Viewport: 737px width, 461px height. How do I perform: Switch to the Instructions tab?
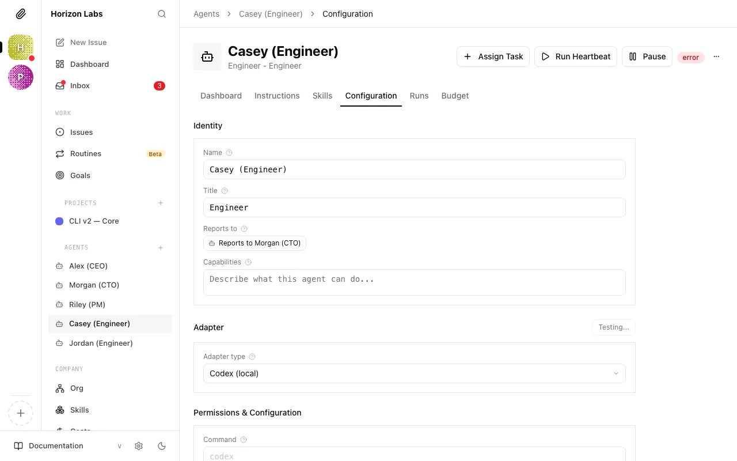[x=277, y=96]
